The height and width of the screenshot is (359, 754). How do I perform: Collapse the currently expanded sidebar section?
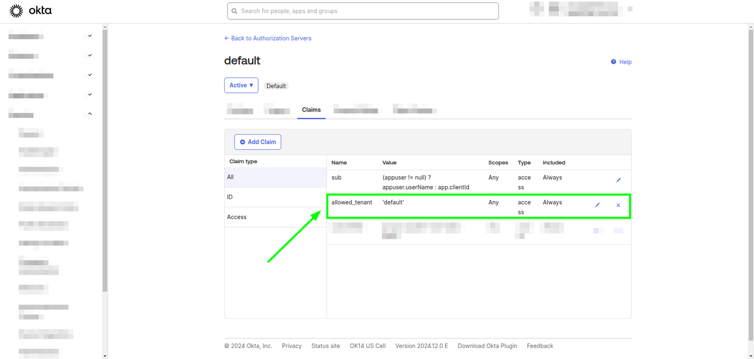click(x=89, y=113)
